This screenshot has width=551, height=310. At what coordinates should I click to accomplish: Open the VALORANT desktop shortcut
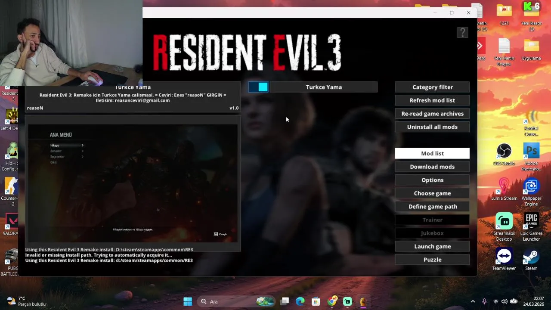click(10, 224)
